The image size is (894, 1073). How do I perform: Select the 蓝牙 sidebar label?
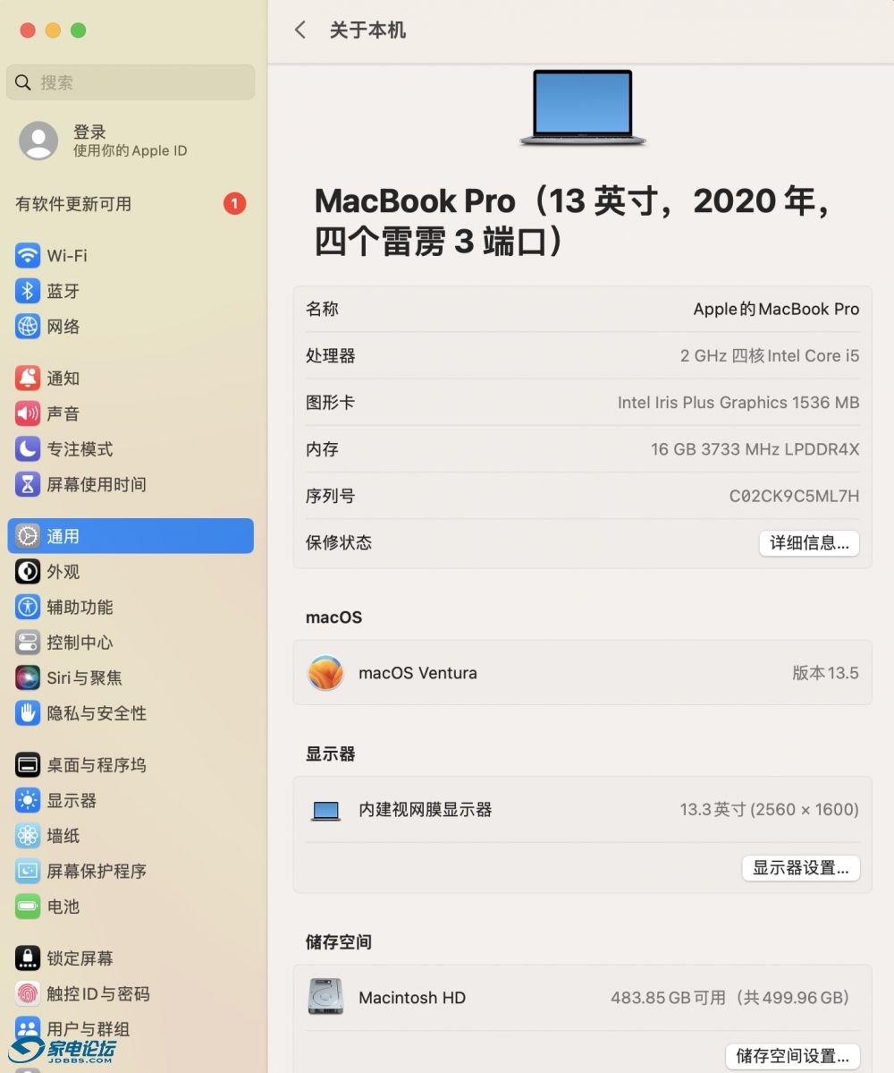point(63,291)
